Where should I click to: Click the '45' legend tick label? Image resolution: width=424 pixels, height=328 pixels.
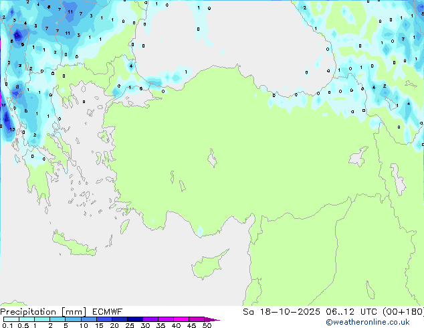pyautogui.click(x=191, y=325)
